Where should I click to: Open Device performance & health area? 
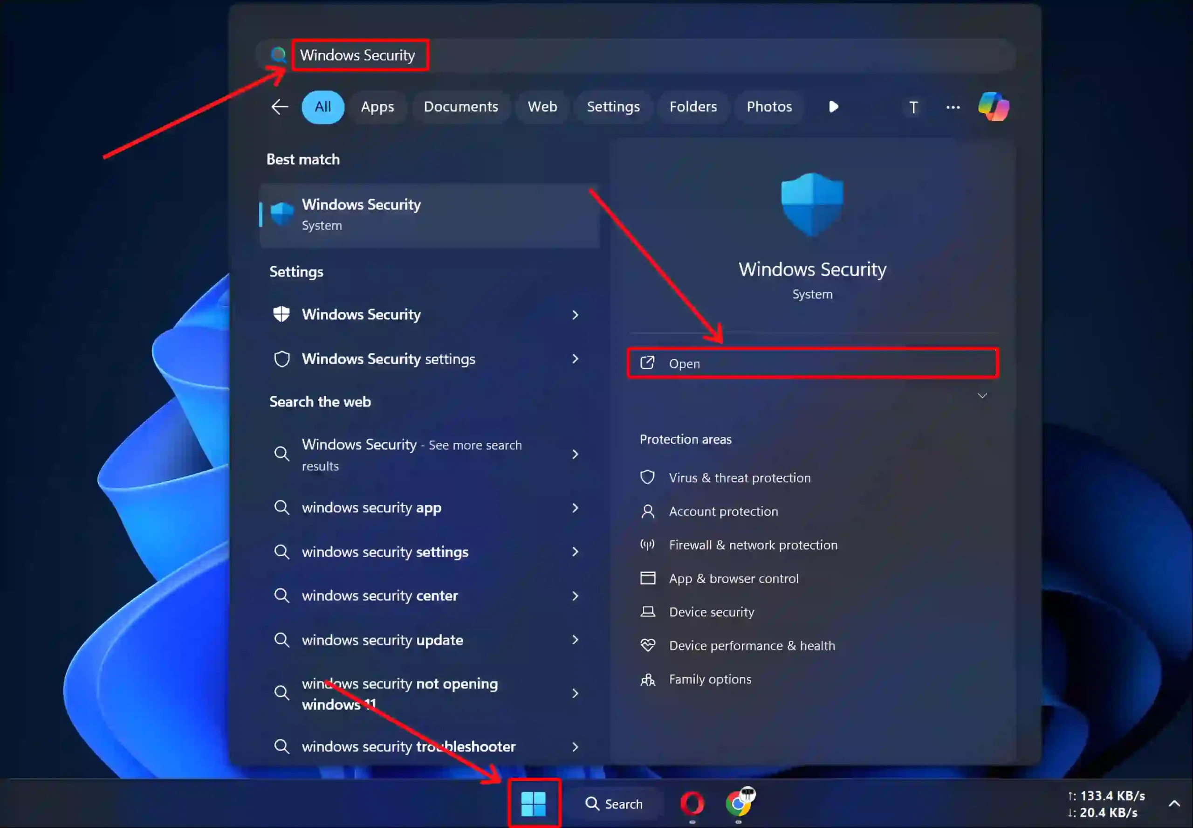tap(752, 646)
